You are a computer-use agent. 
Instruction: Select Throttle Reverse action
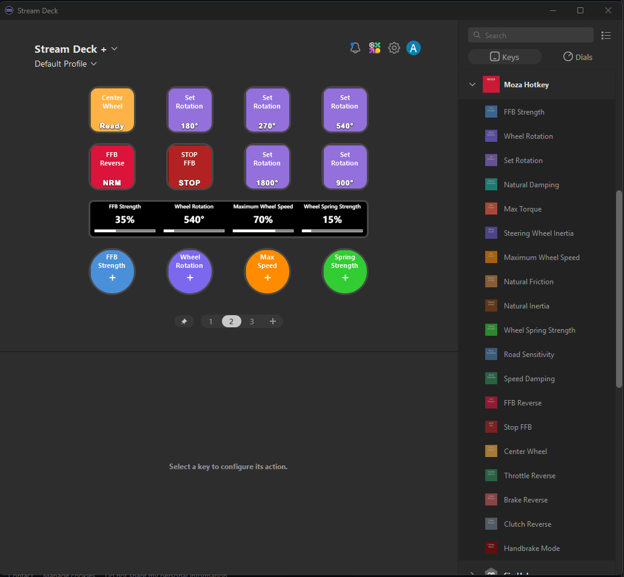pyautogui.click(x=537, y=476)
